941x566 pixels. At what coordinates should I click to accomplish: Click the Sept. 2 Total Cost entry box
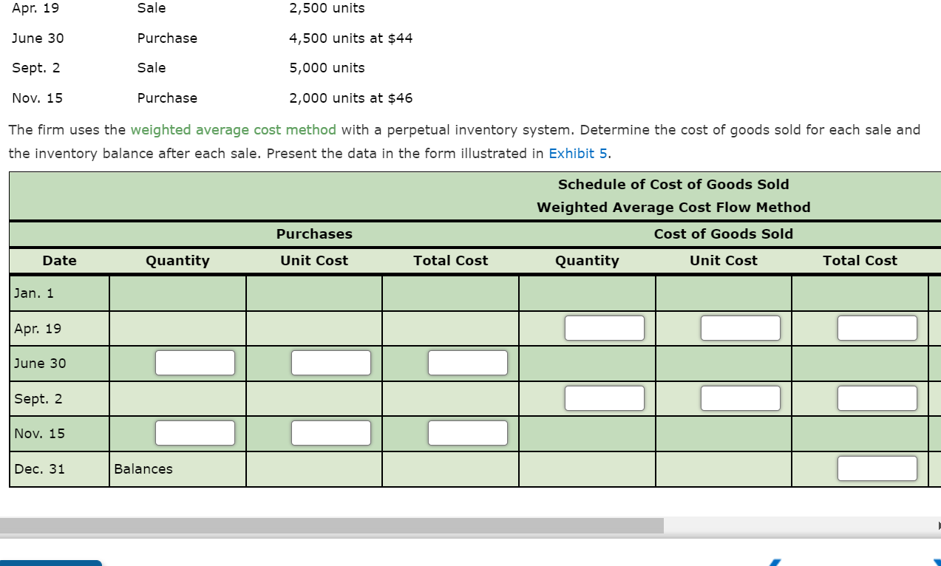pos(877,398)
